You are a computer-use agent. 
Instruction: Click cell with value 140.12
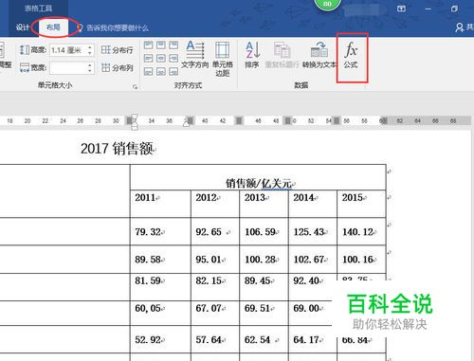(361, 231)
